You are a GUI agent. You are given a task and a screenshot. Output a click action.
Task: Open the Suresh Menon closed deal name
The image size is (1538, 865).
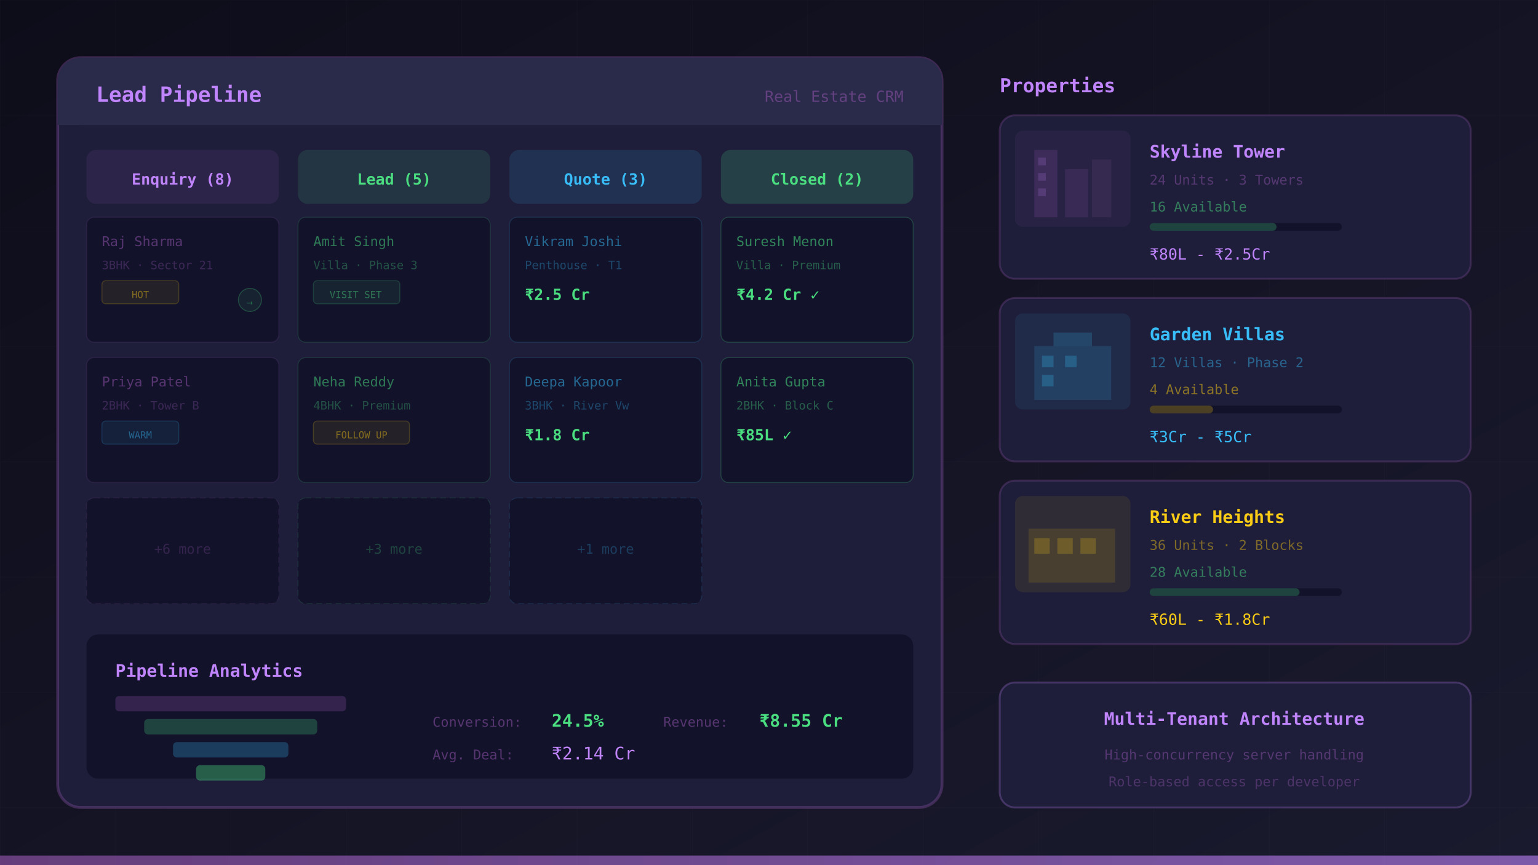[x=784, y=242]
